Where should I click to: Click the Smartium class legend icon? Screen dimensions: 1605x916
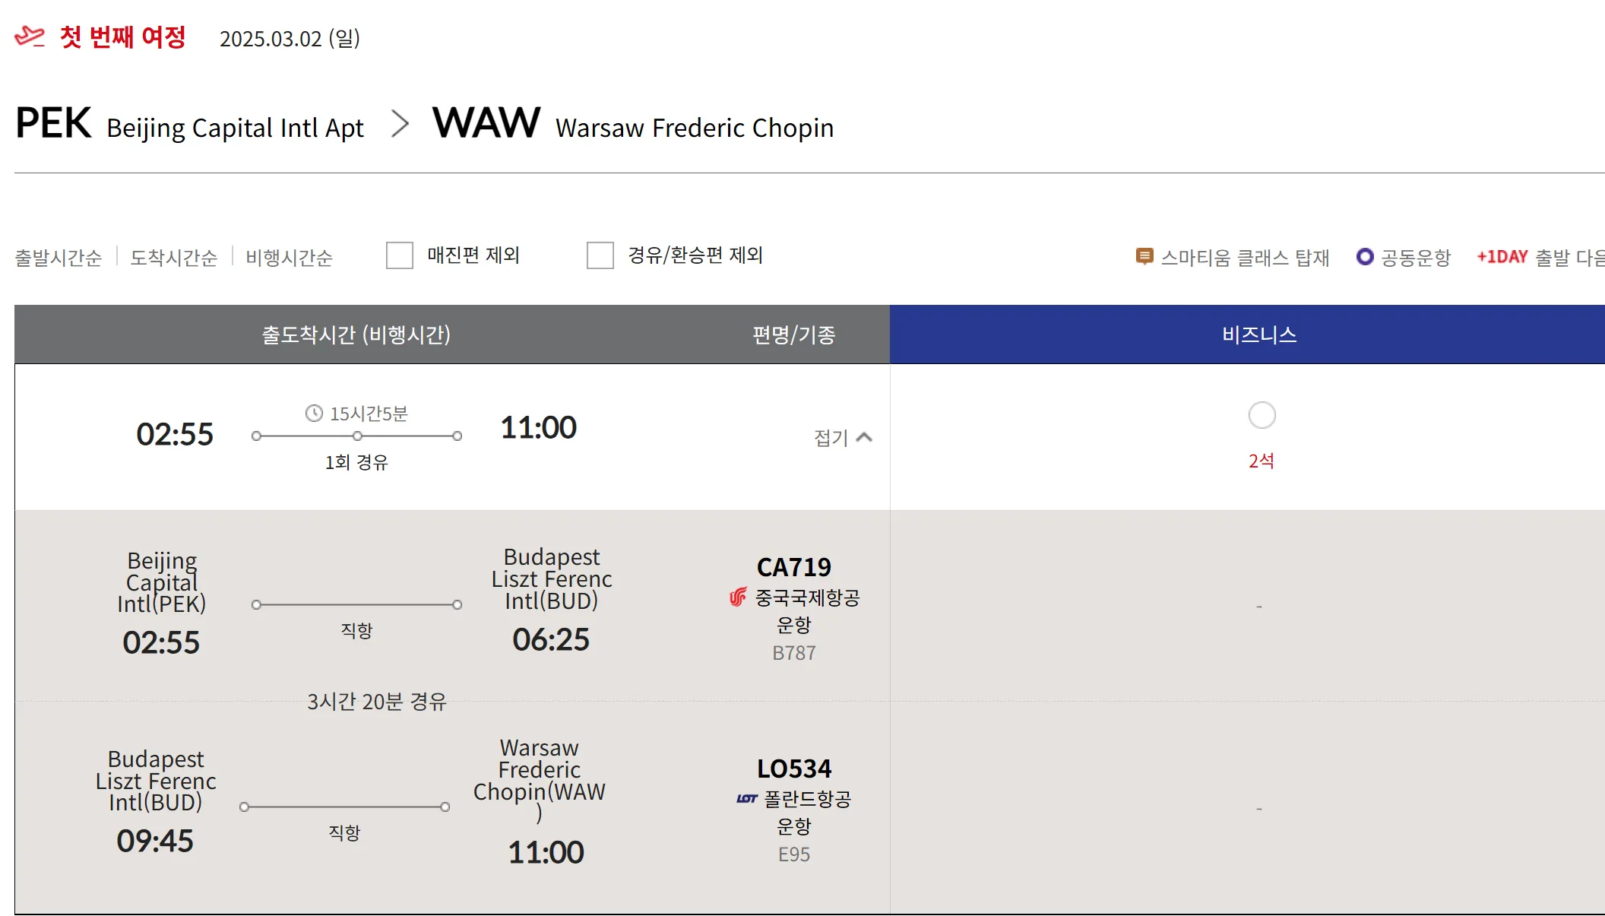[x=1144, y=257]
